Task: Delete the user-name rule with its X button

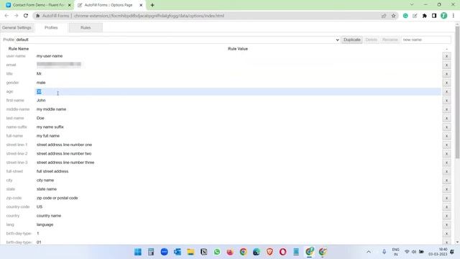Action: (x=446, y=56)
